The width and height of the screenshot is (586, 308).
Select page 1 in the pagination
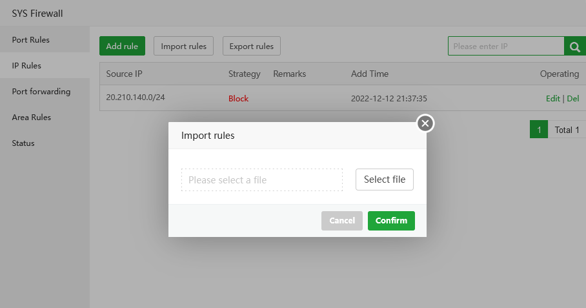[538, 130]
